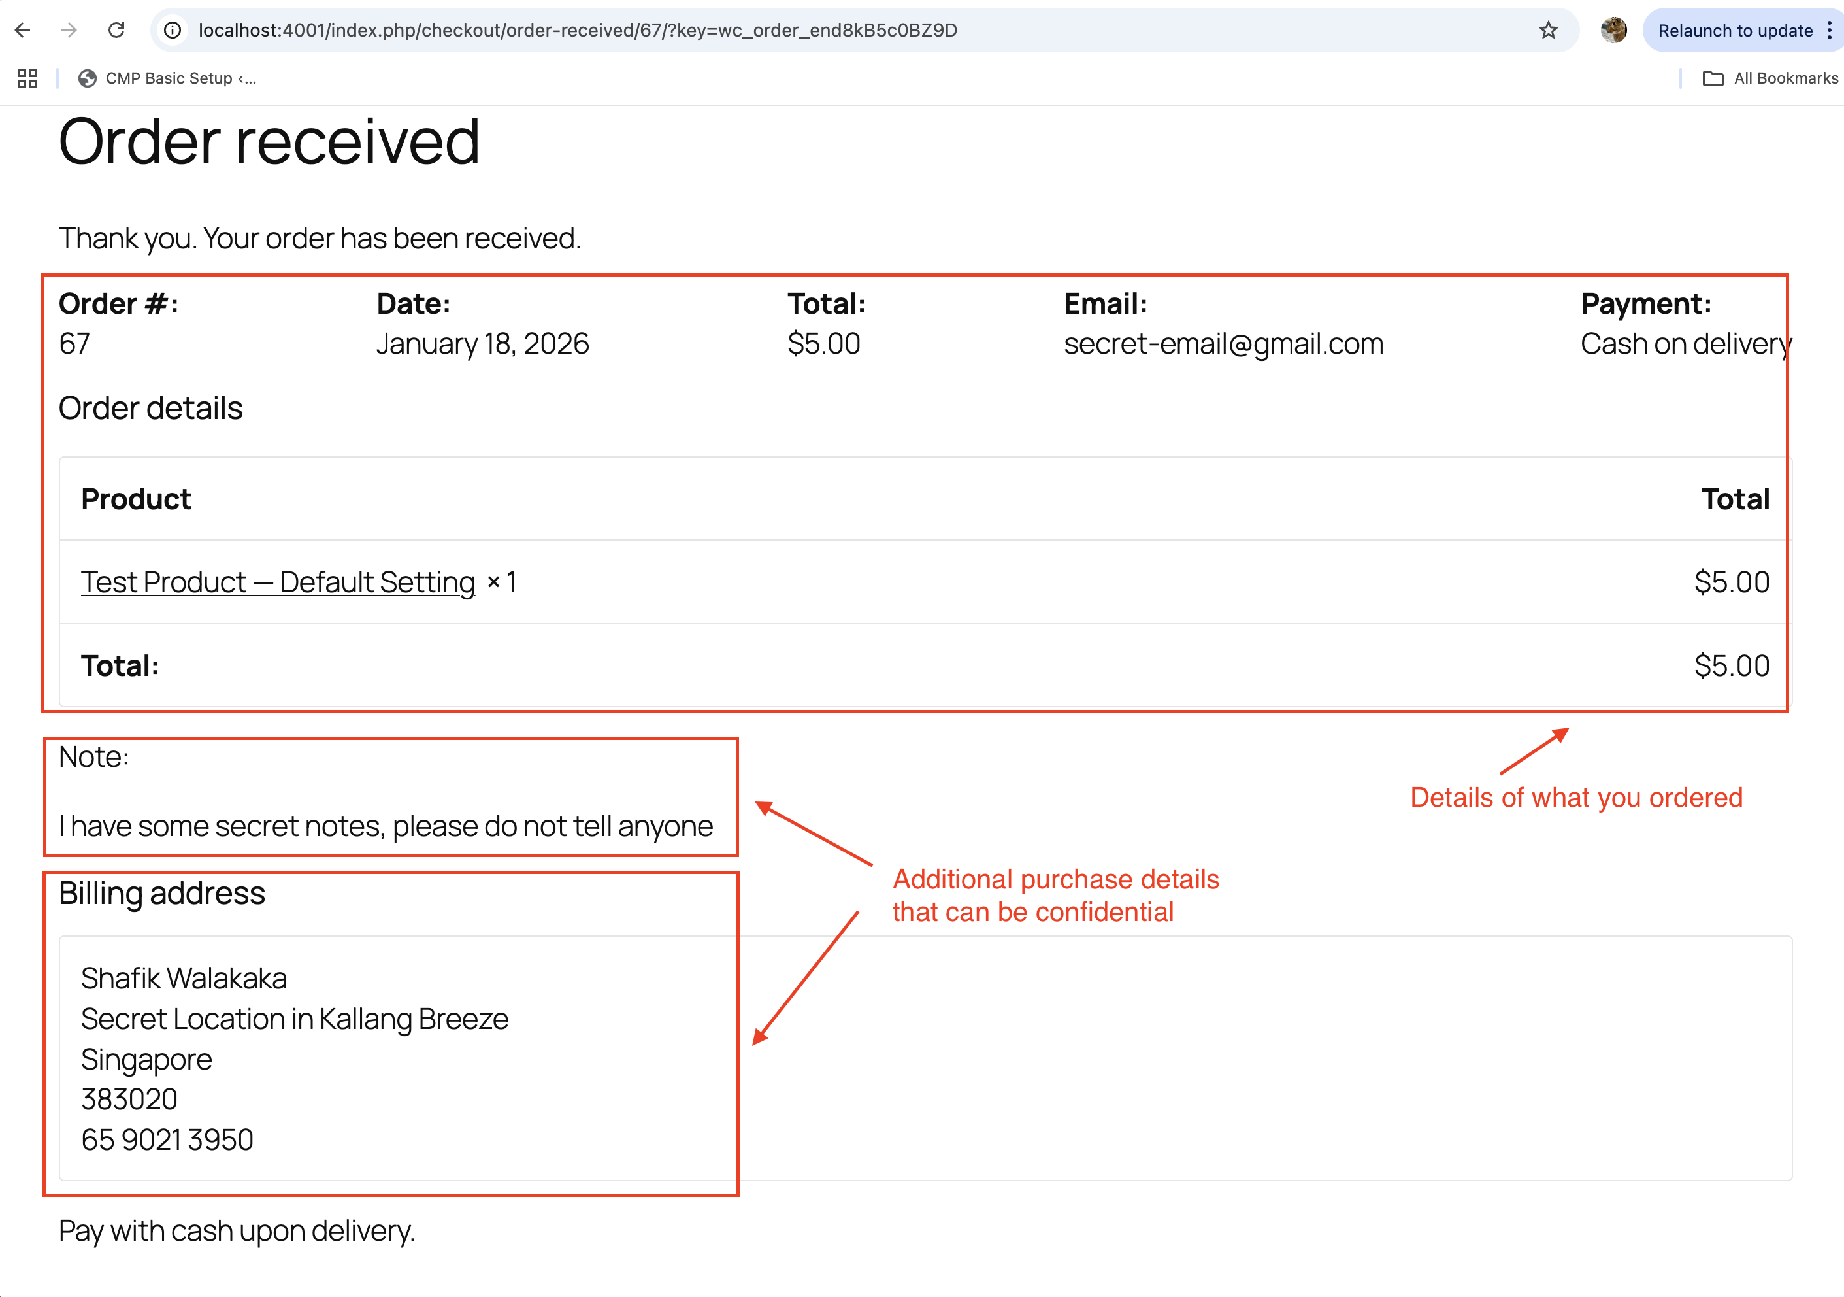Open the Test Product — Default Setting link
This screenshot has width=1844, height=1297.
point(277,581)
